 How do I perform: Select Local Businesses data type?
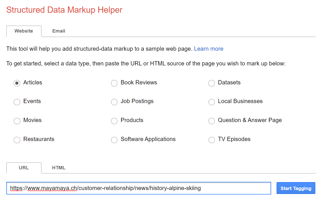pos(211,102)
